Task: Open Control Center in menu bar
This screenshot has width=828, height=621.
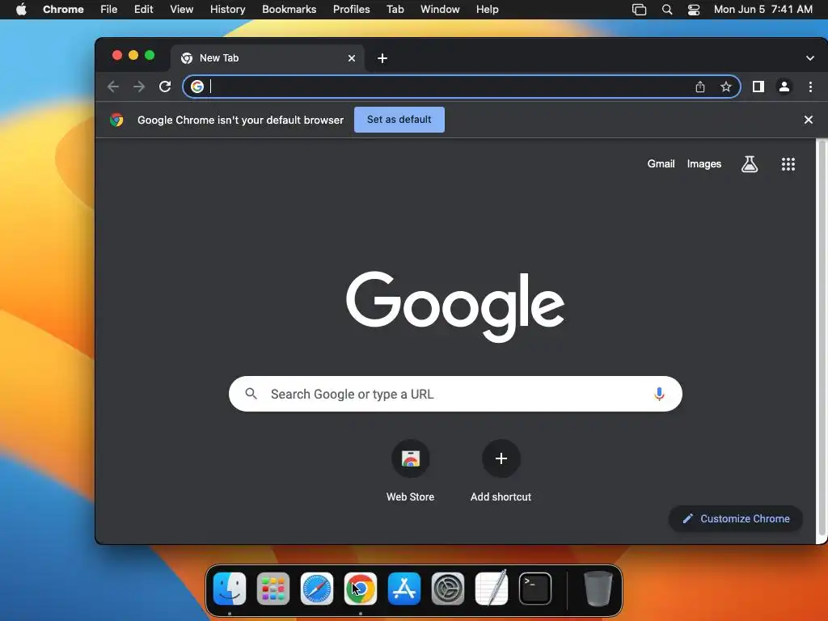Action: click(x=693, y=10)
